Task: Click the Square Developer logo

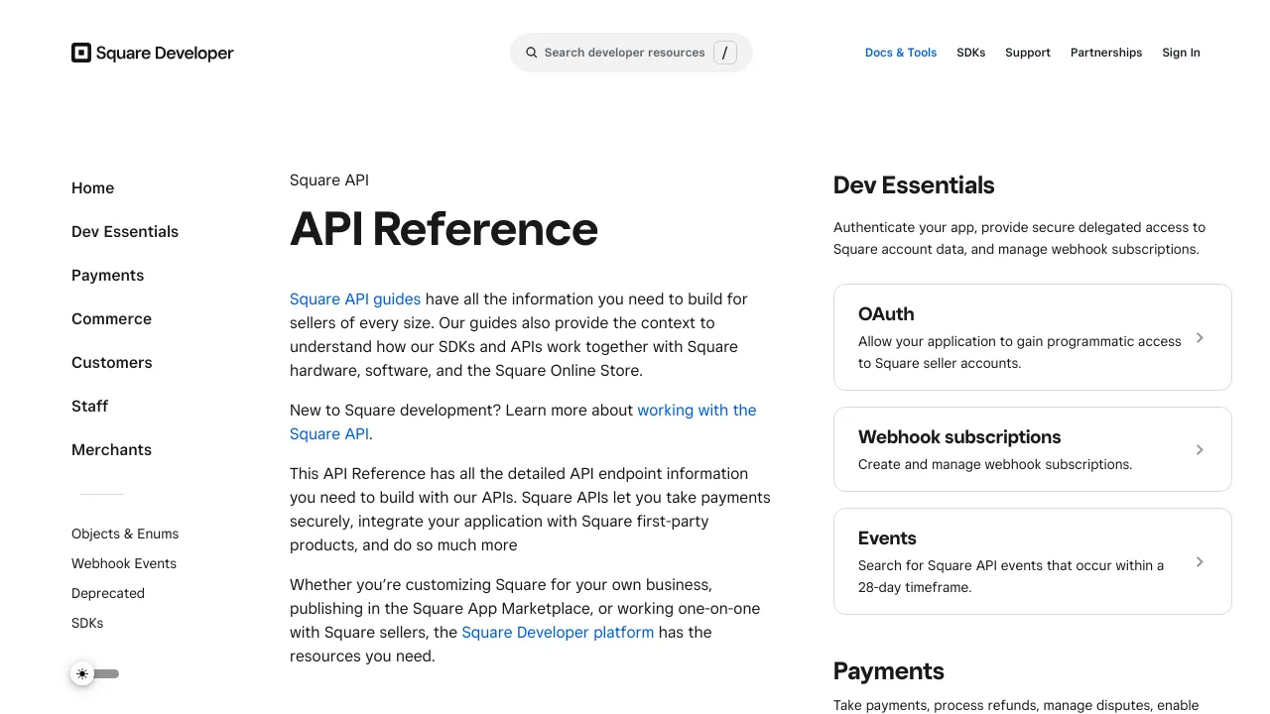Action: (152, 53)
